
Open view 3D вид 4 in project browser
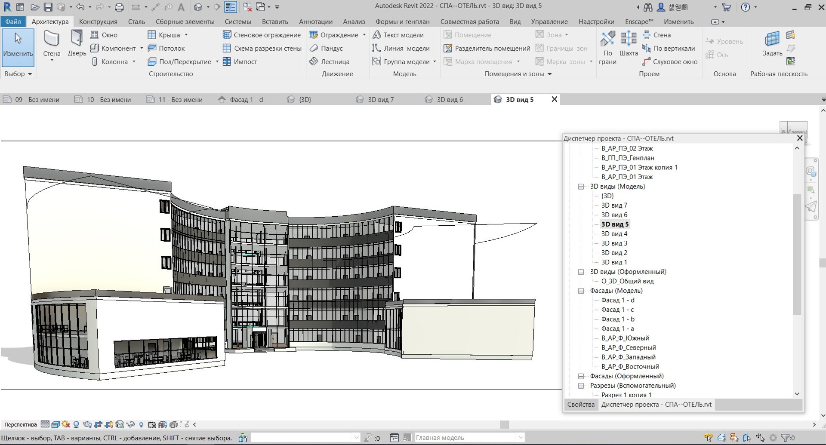click(x=614, y=234)
